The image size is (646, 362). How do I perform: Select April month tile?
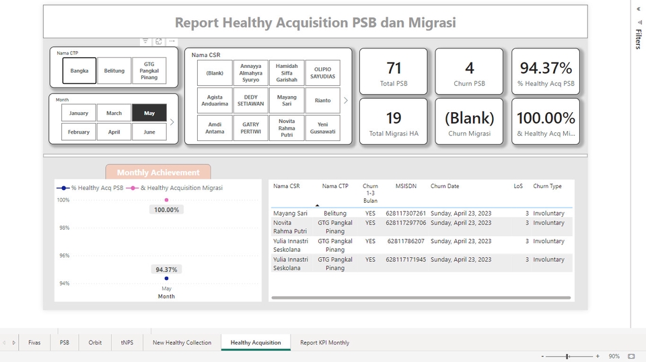point(114,132)
